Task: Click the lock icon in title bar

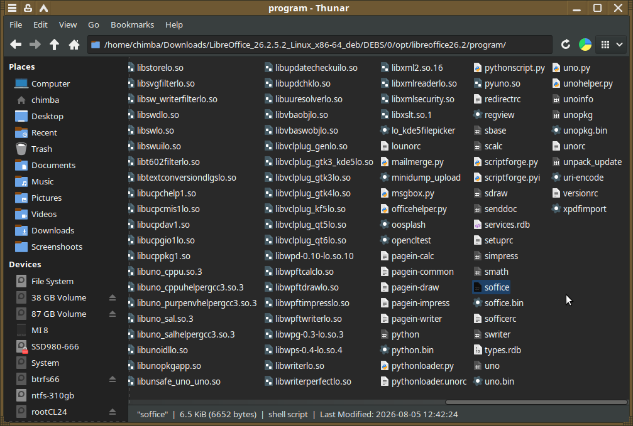Action: coord(28,8)
